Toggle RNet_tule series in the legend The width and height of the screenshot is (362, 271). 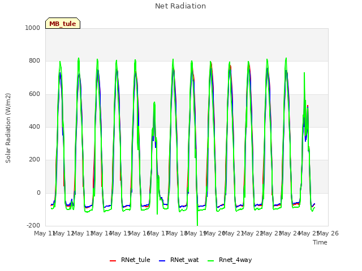pos(130,260)
